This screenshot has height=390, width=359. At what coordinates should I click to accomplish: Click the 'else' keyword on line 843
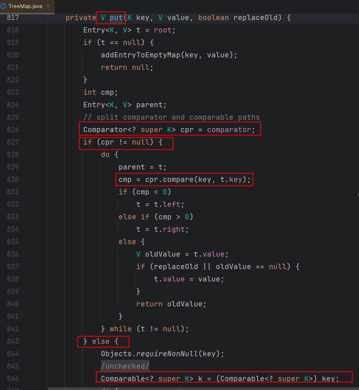(x=101, y=341)
